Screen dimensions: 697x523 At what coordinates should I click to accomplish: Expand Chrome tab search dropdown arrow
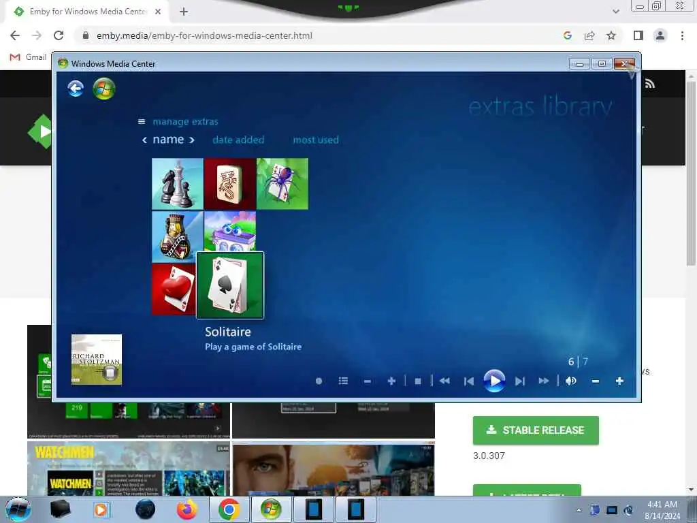(x=615, y=12)
